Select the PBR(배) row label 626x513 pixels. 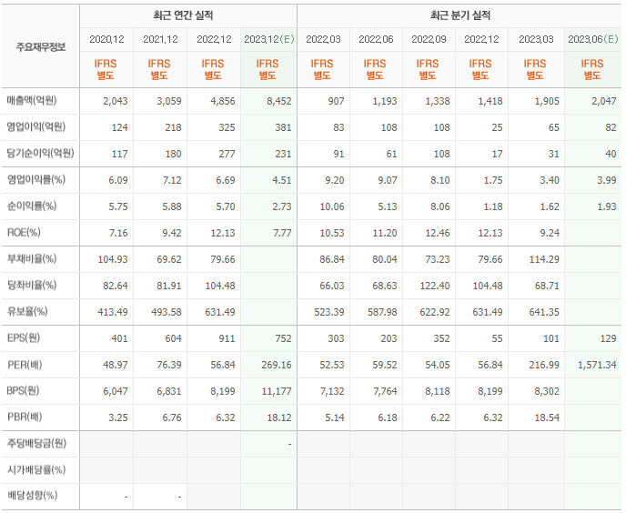[25, 417]
